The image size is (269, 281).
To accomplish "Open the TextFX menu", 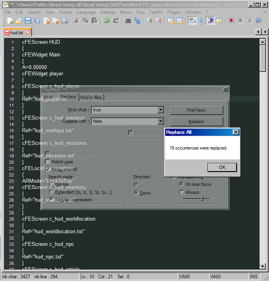I will (x=156, y=12).
